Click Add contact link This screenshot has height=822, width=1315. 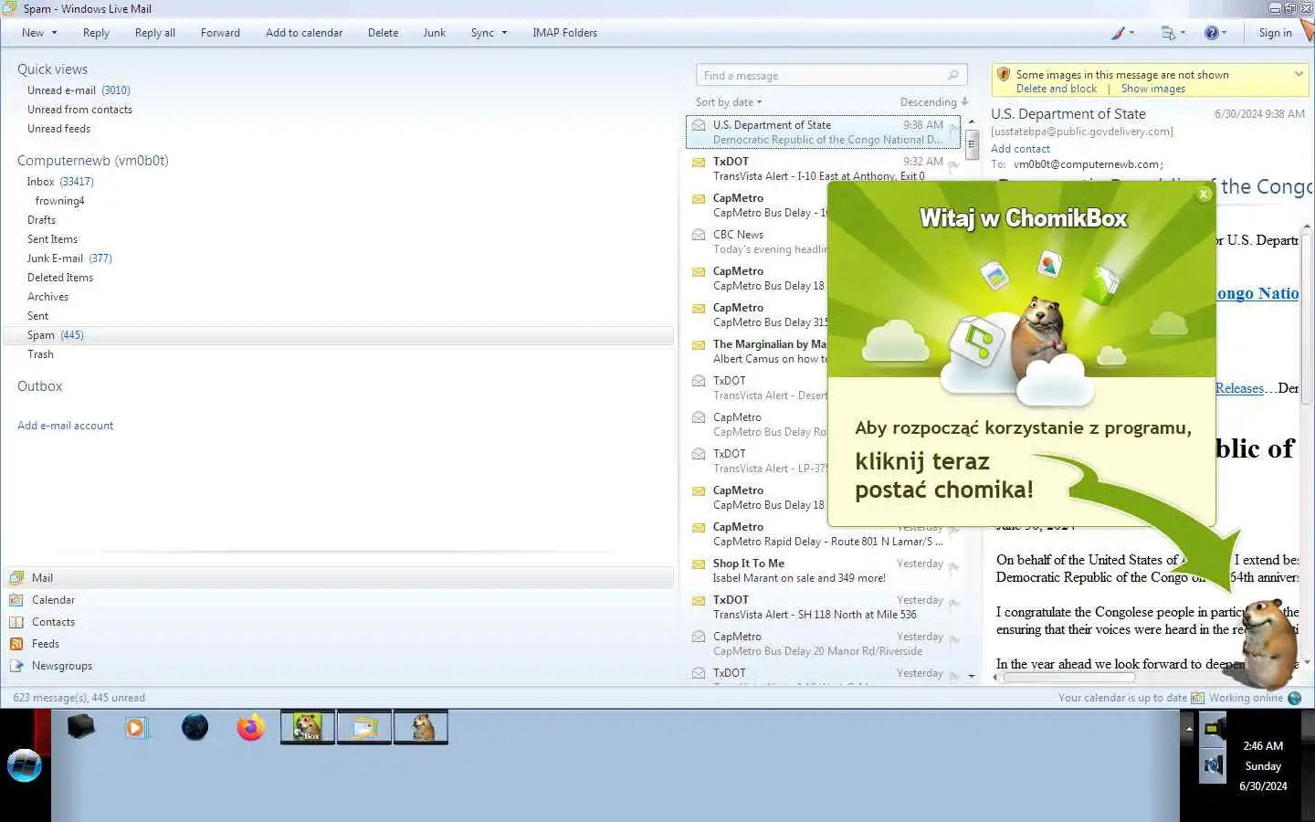click(x=1020, y=149)
